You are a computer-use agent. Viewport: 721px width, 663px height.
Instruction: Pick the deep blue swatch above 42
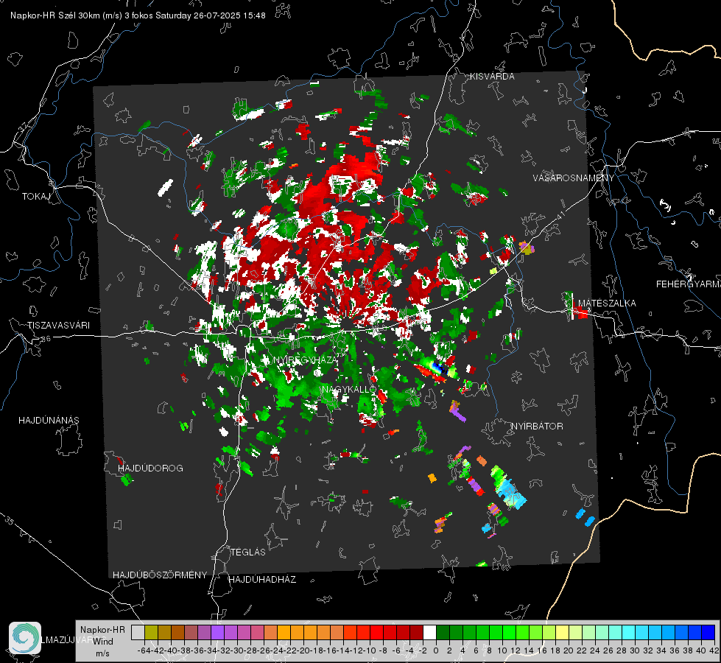pos(708,632)
